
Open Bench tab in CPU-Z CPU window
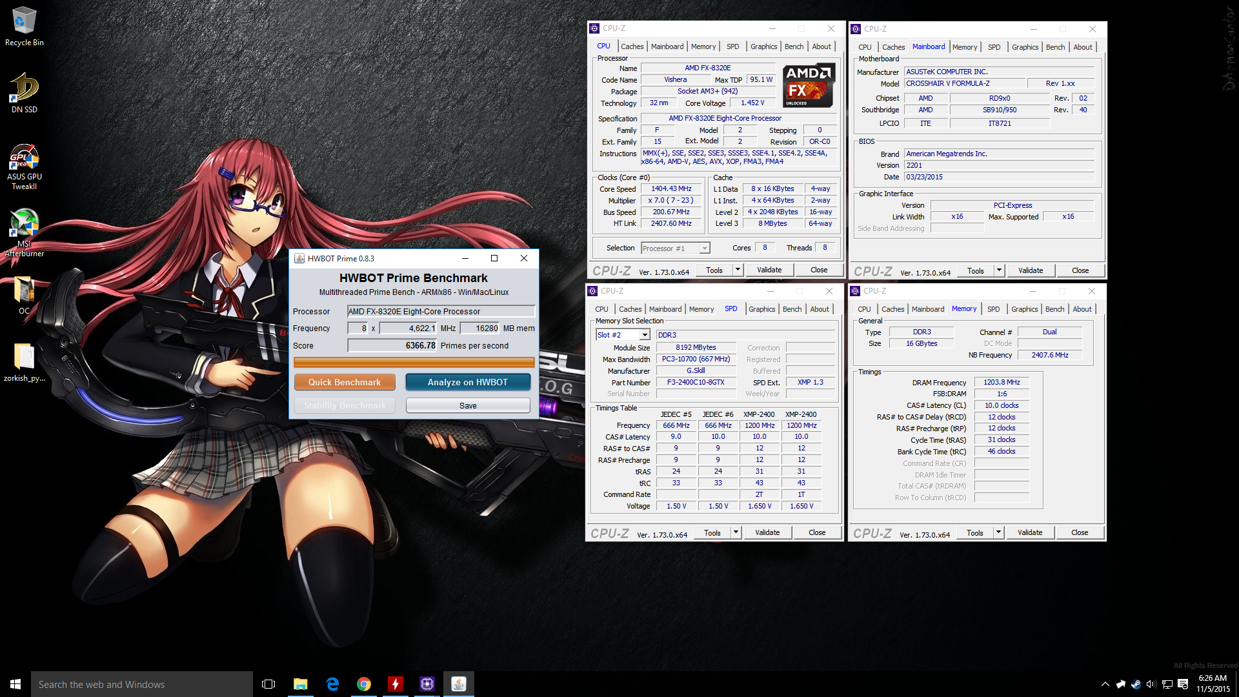pyautogui.click(x=794, y=46)
